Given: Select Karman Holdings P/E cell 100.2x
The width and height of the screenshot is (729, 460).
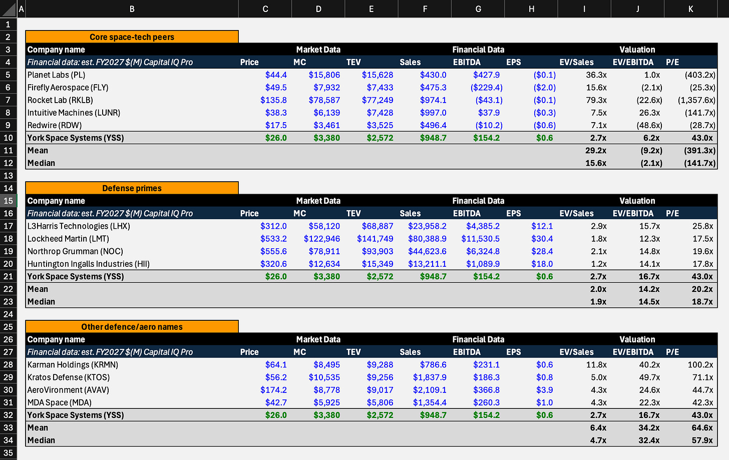Looking at the screenshot, I should [x=690, y=365].
